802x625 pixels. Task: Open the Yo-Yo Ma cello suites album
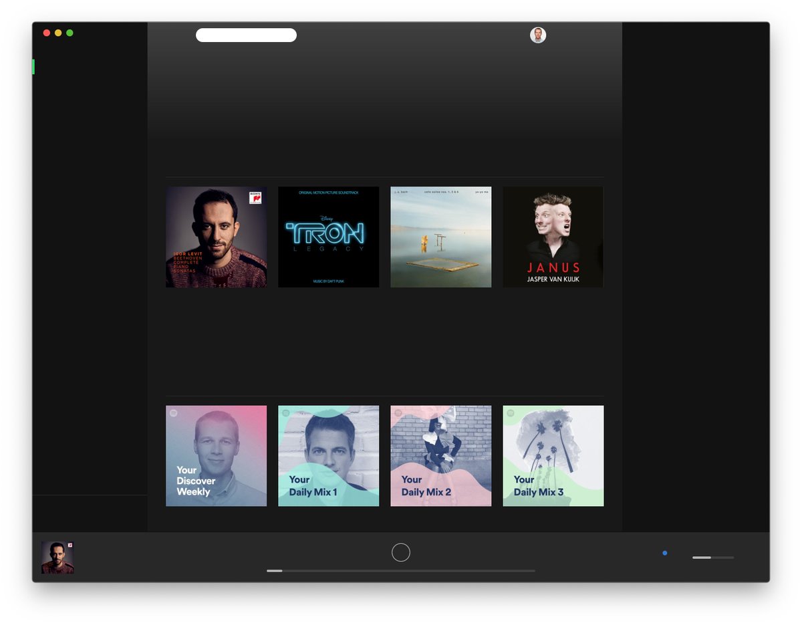440,237
